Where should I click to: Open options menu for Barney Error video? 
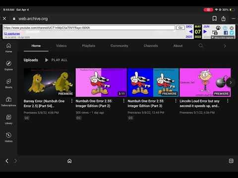pos(72,101)
